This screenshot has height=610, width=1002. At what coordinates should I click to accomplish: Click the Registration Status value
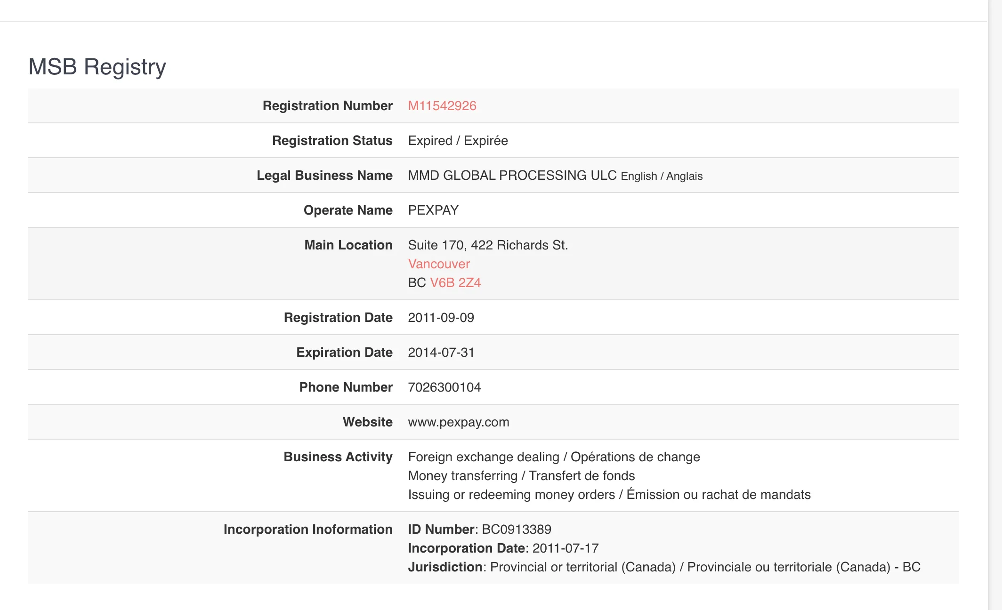pos(458,140)
